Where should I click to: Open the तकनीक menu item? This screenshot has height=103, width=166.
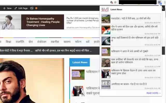point(55,42)
